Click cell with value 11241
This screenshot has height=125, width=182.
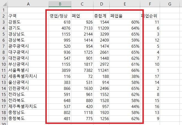tap(101, 70)
